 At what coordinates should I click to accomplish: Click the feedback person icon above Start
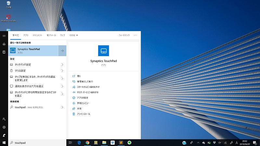point(4,135)
